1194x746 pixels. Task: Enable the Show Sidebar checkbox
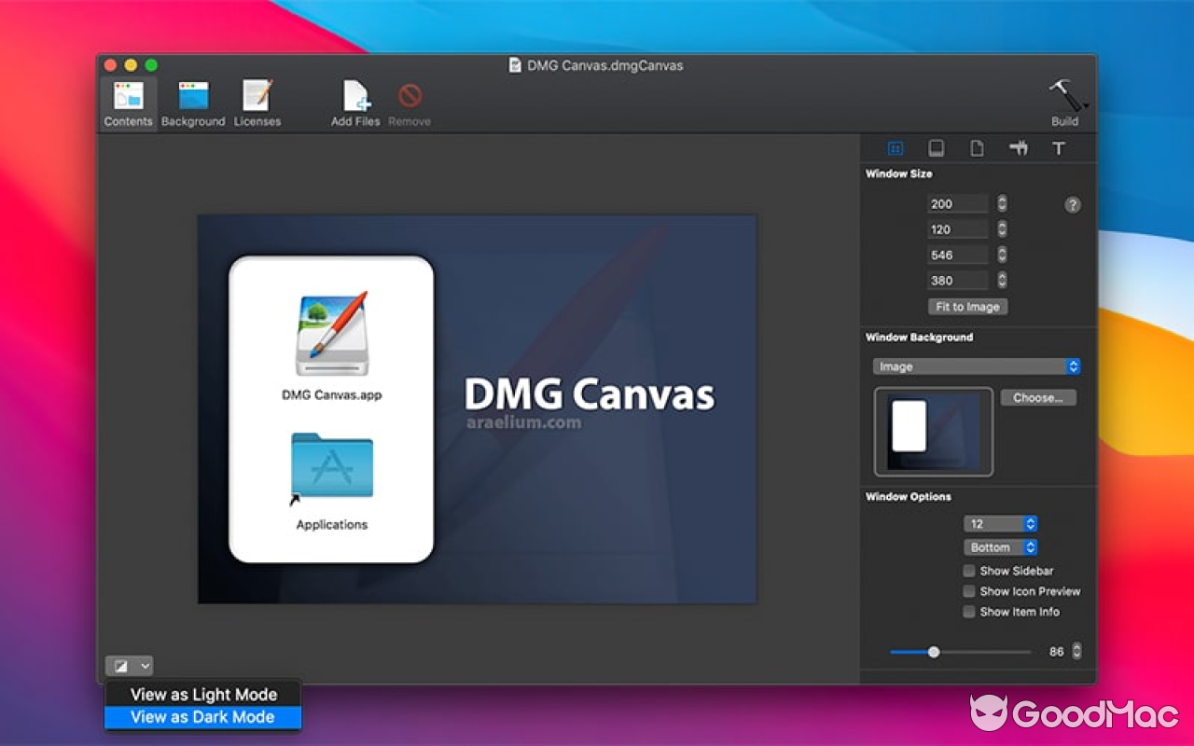point(968,570)
